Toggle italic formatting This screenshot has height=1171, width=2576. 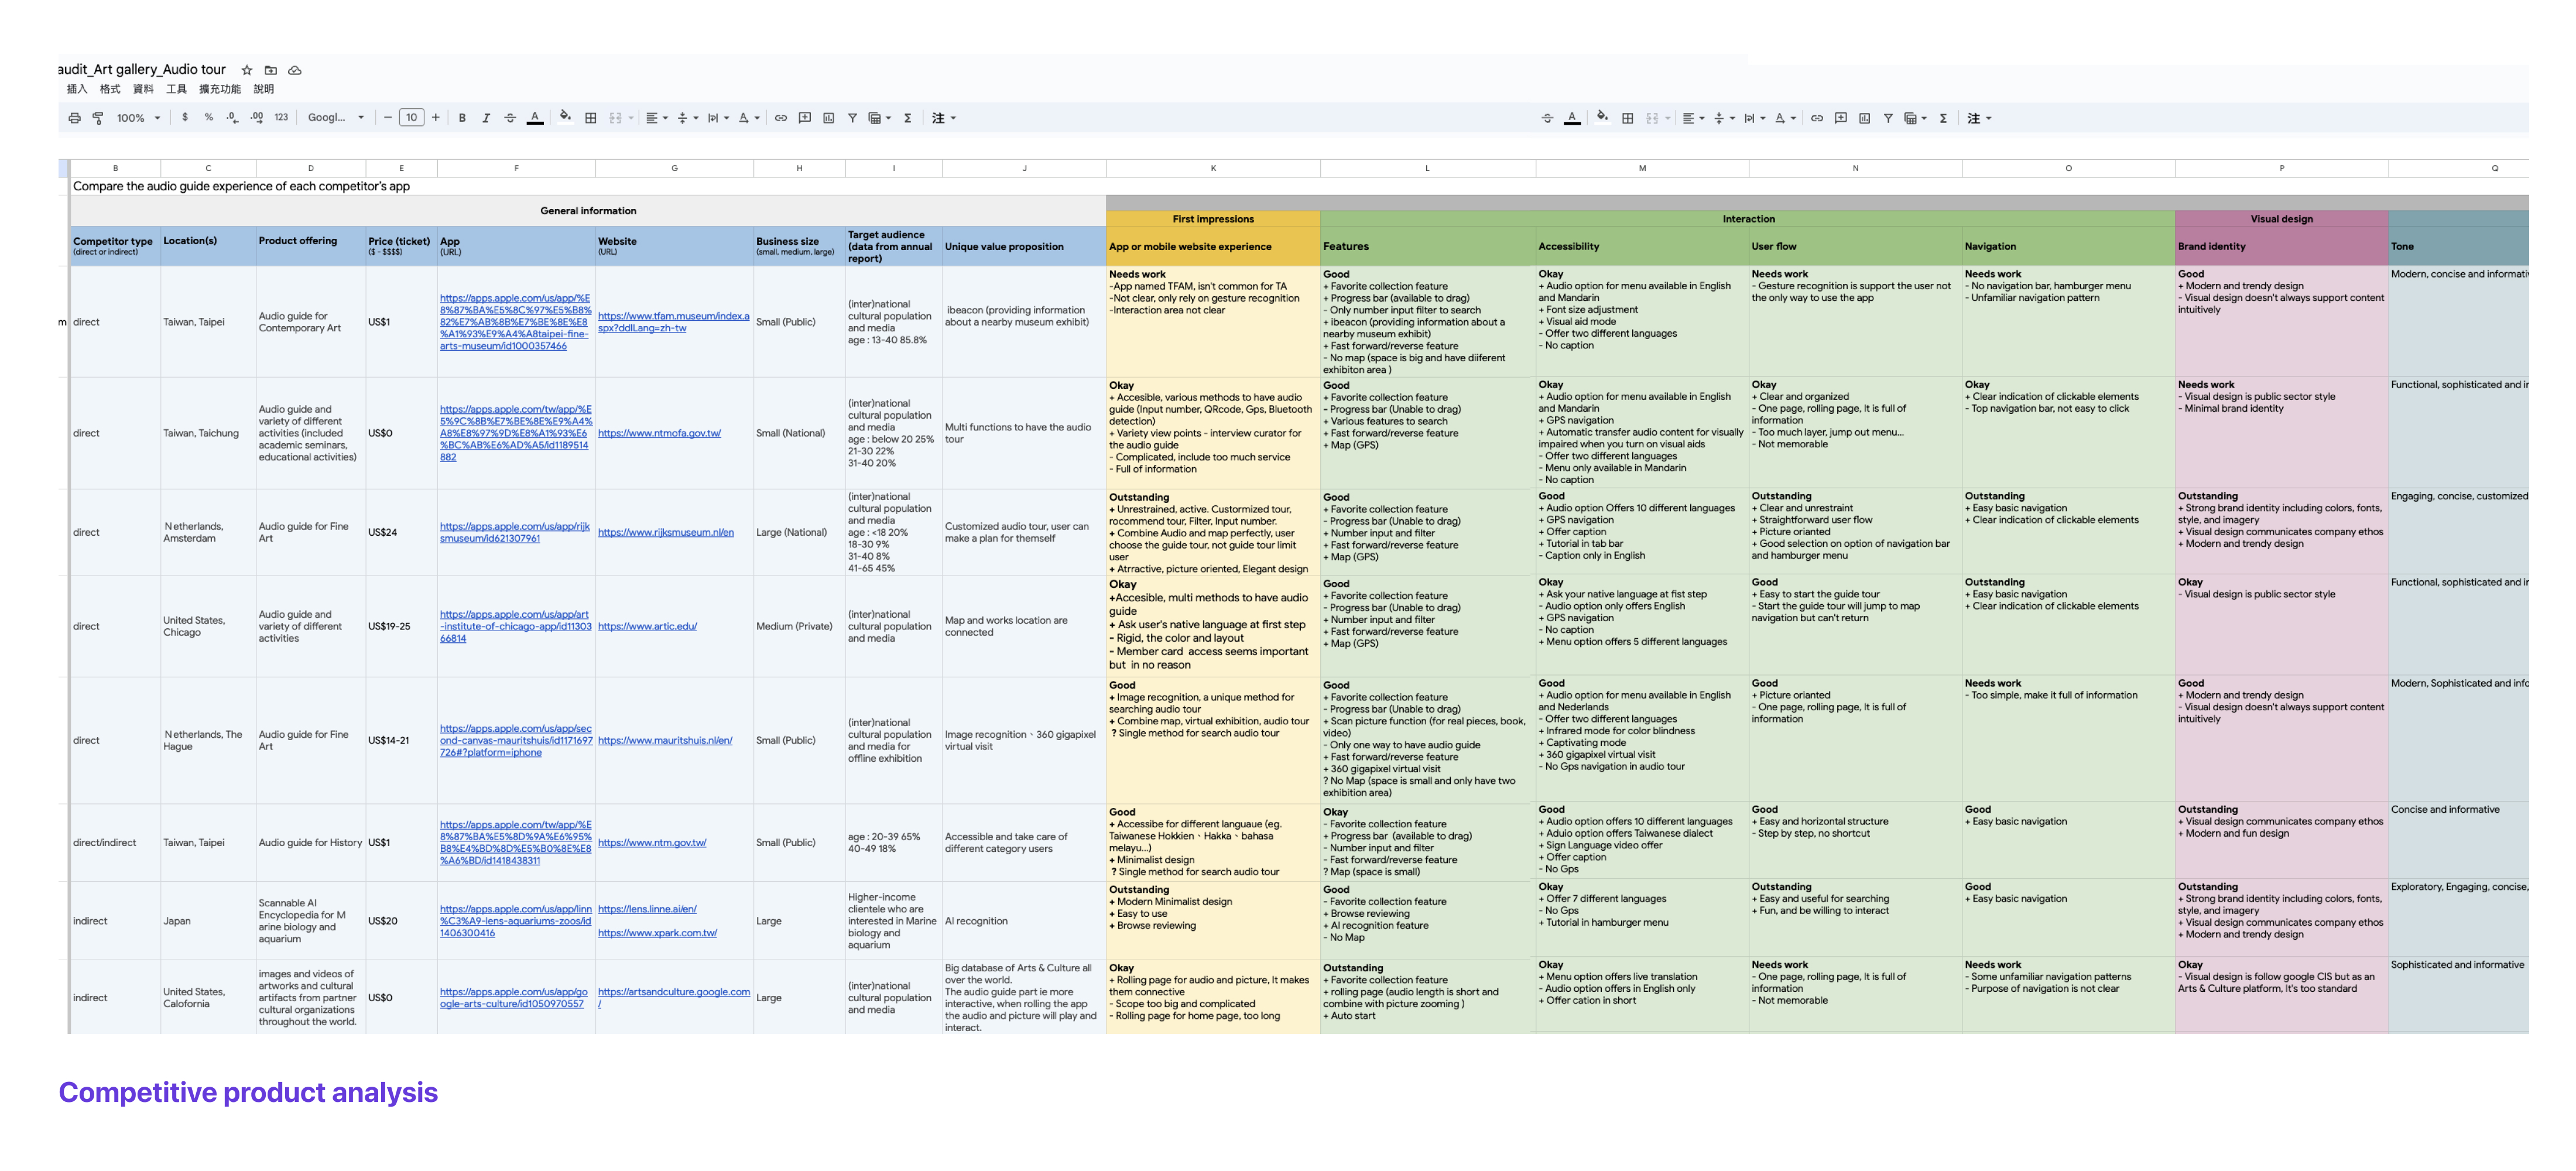pos(486,118)
